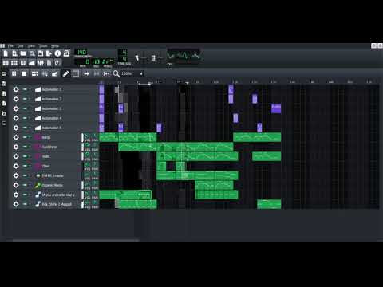Image resolution: width=383 pixels, height=287 pixels.
Task: Toggle the auto-scrolling arrow button
Action: point(86,73)
